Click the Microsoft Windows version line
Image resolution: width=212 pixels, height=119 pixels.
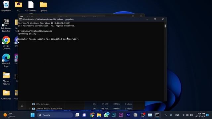point(44,23)
